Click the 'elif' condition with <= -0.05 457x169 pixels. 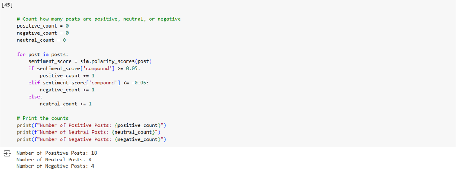click(x=89, y=83)
